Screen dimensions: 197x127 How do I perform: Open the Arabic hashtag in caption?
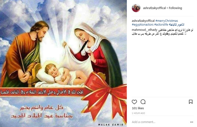[x=176, y=25]
